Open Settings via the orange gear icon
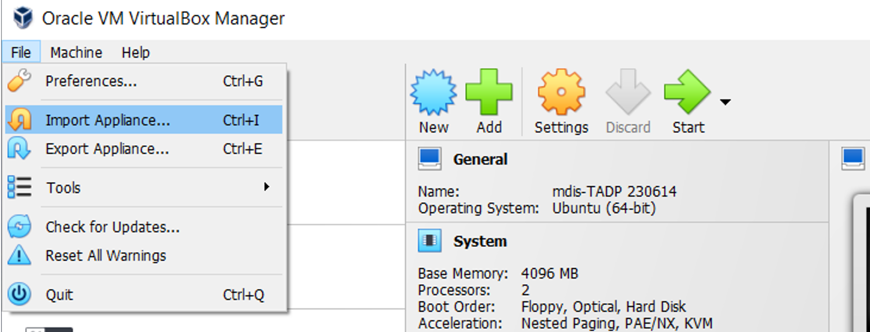The height and width of the screenshot is (332, 870). (x=561, y=92)
